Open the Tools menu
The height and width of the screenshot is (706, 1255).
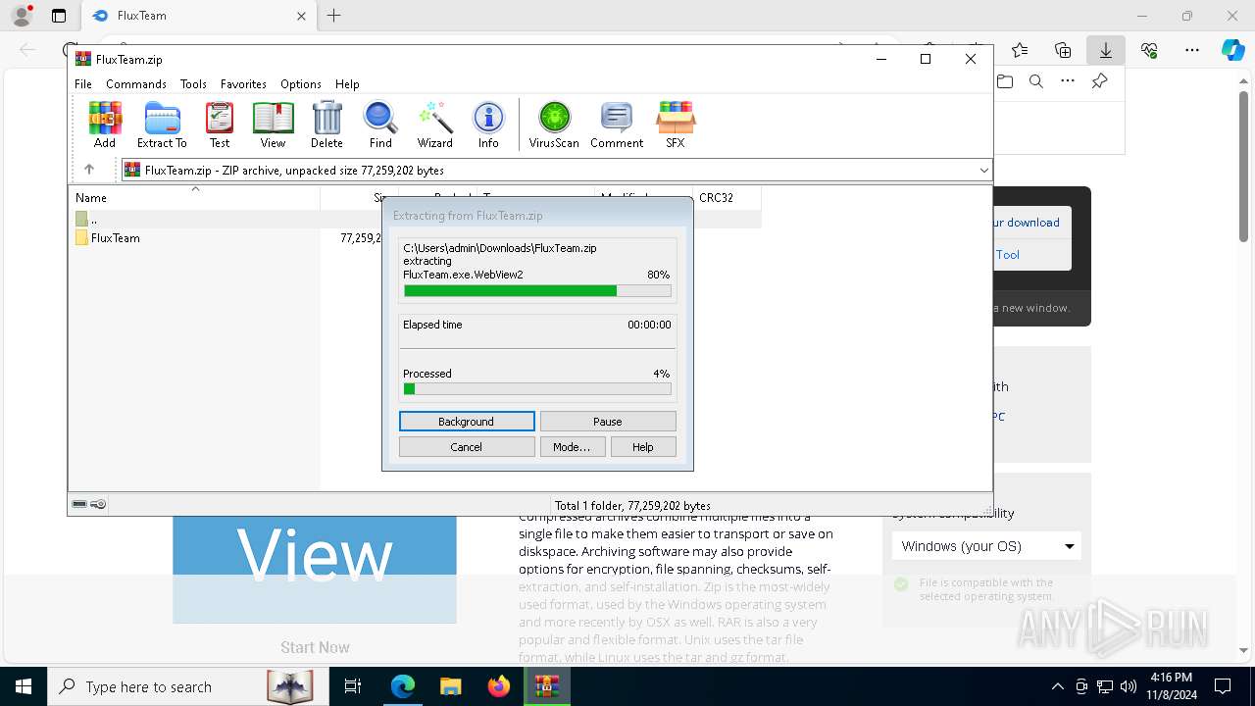point(193,84)
